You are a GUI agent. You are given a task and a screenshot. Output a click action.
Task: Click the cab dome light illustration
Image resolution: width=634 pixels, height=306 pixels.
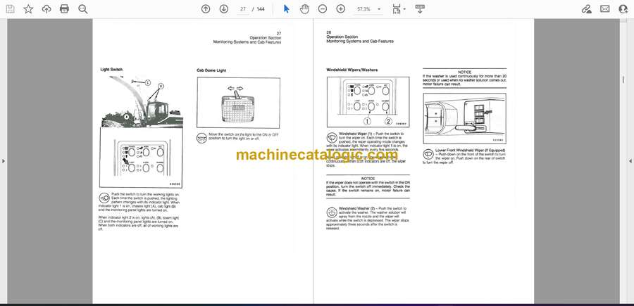[x=239, y=103]
